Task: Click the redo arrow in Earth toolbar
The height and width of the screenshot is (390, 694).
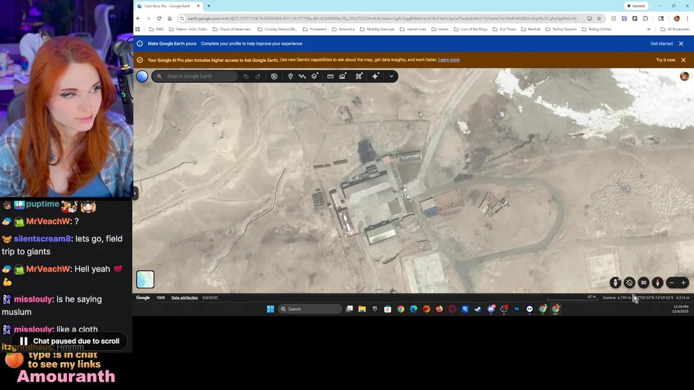Action: [258, 76]
